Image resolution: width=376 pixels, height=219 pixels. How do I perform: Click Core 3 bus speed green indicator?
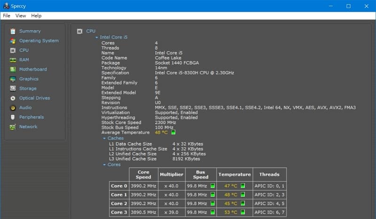tap(212, 212)
